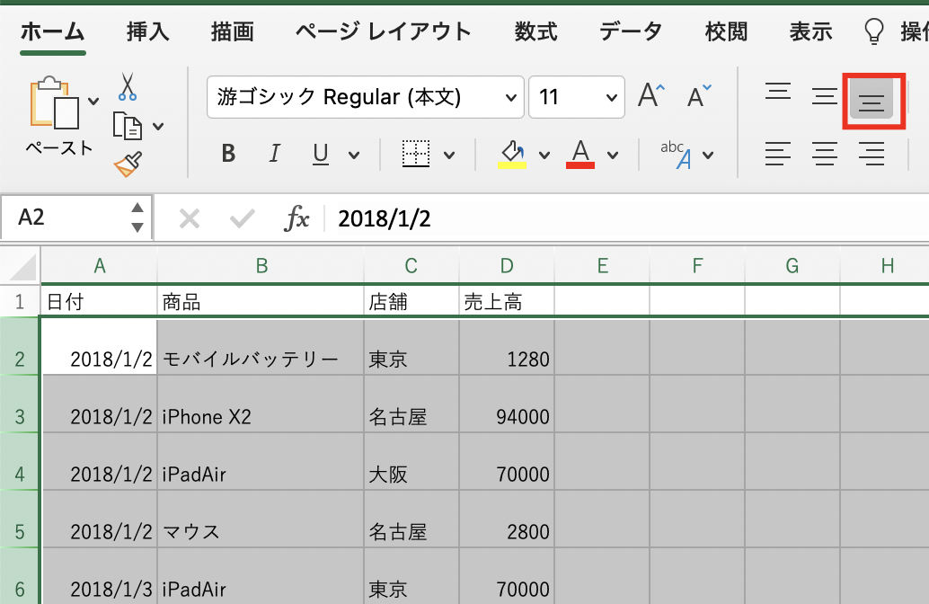Select the Format Painter brush icon

[x=127, y=164]
